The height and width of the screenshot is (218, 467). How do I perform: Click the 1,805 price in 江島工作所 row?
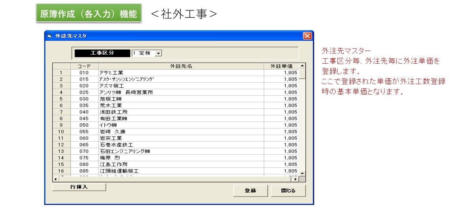click(281, 165)
